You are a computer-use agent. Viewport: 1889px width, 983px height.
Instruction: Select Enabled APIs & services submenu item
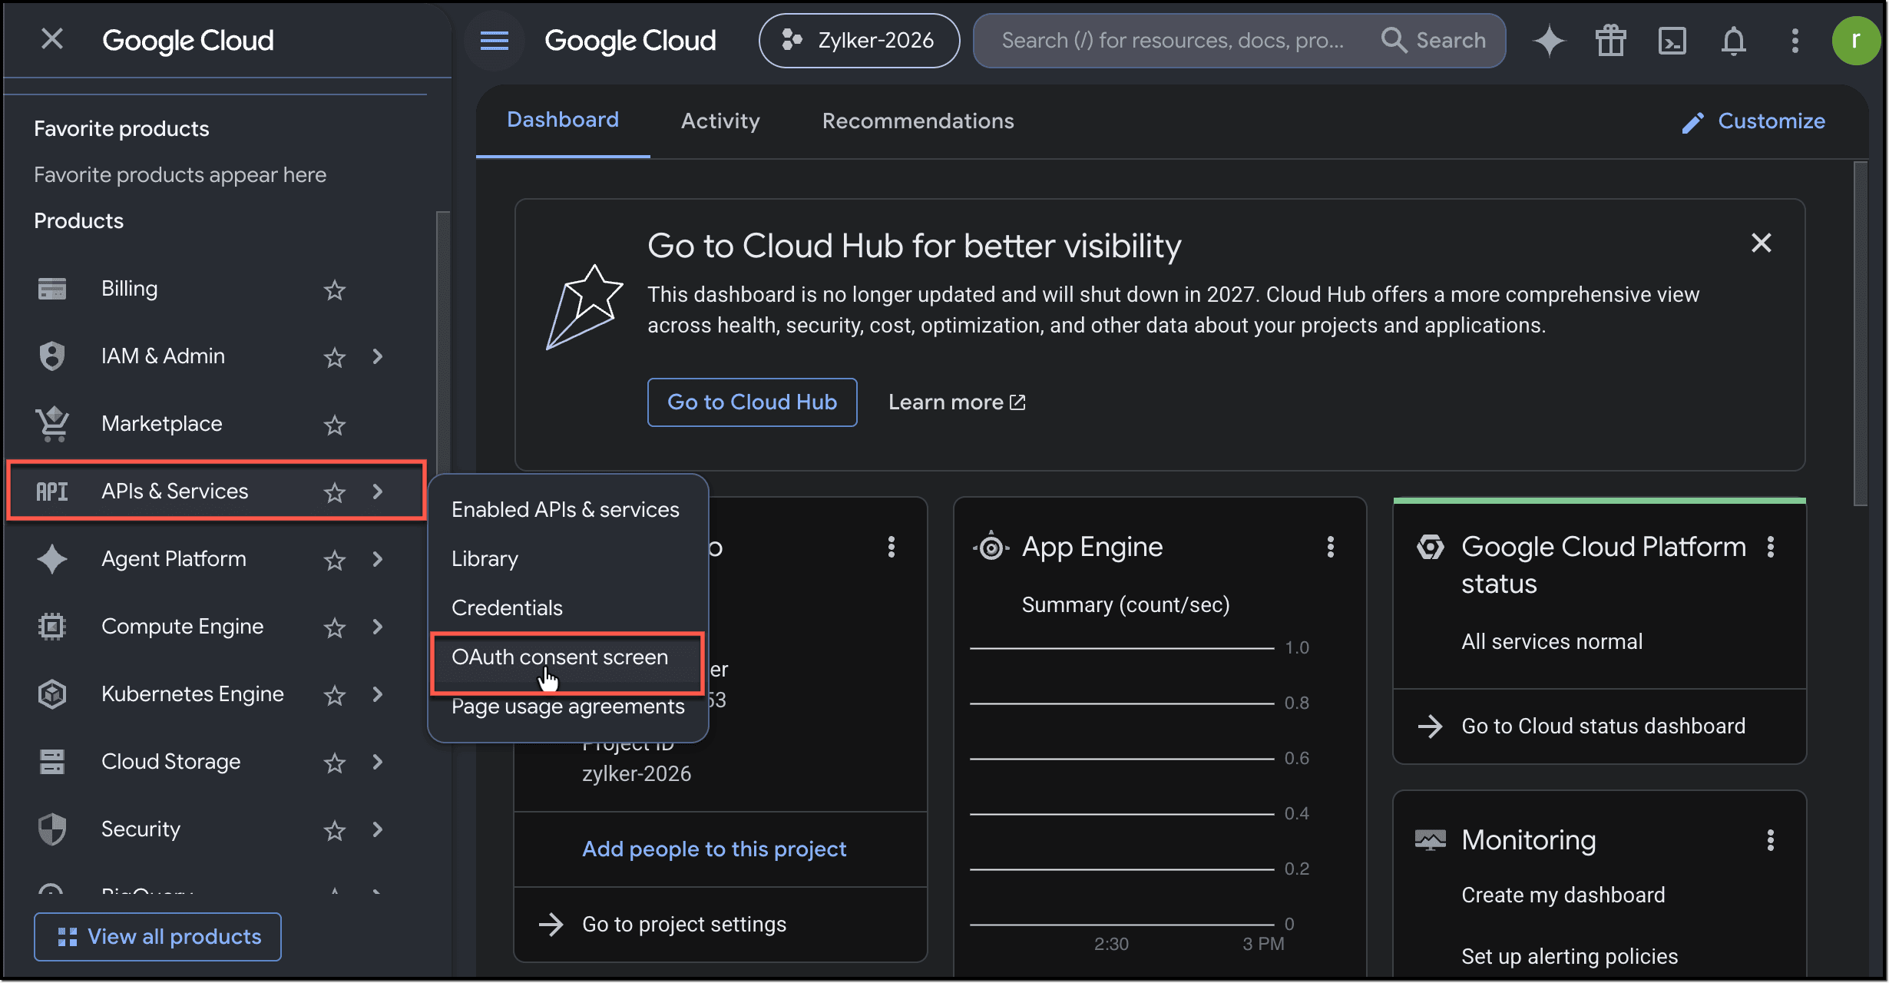pos(566,510)
